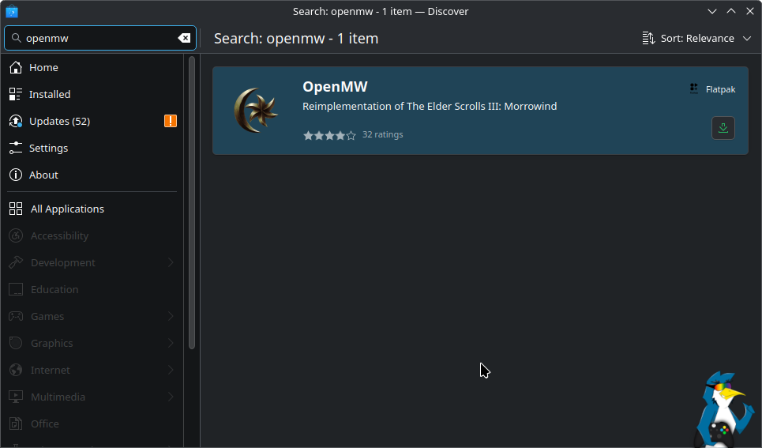Click the Installed icon in the sidebar
762x448 pixels.
(16, 95)
